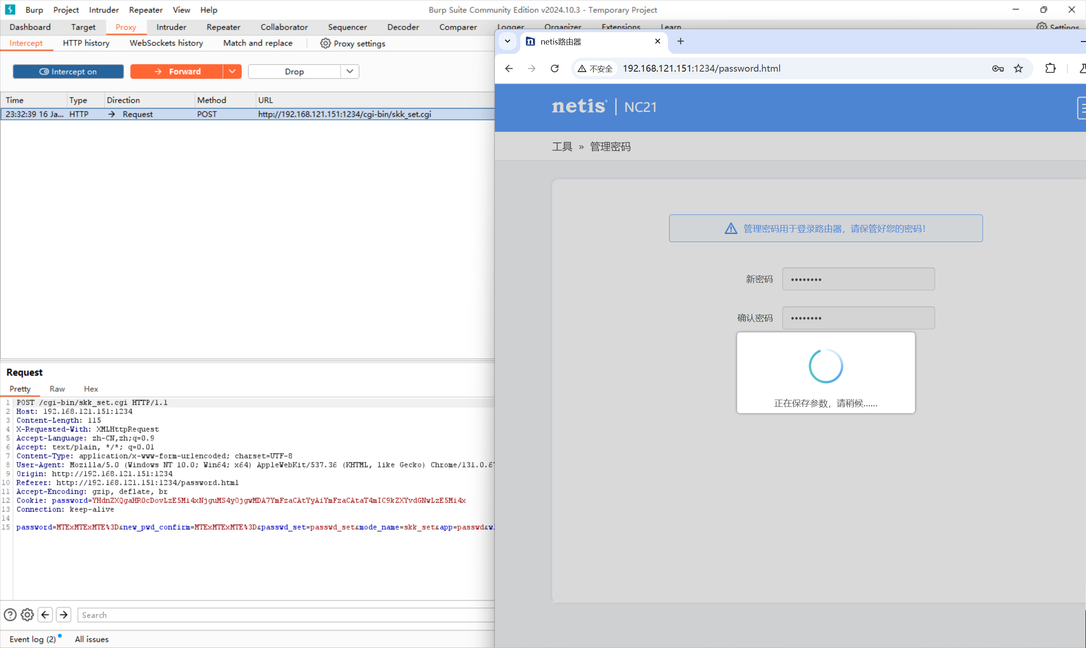Toggle the Intercept on button
The height and width of the screenshot is (648, 1086).
coord(68,72)
